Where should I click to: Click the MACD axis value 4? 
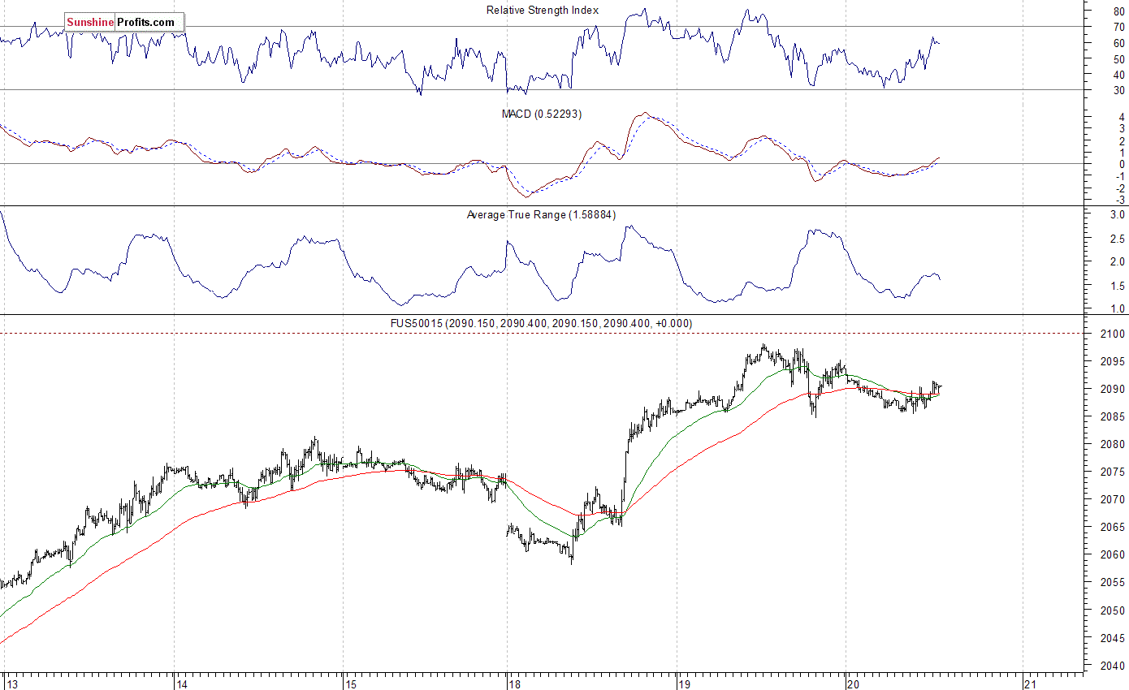(1122, 118)
